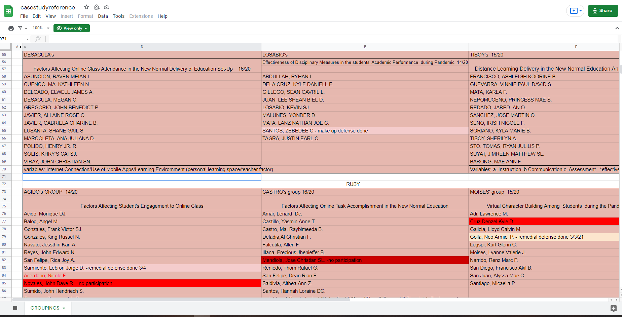Open the View menu
This screenshot has width=622, height=317.
(x=51, y=16)
